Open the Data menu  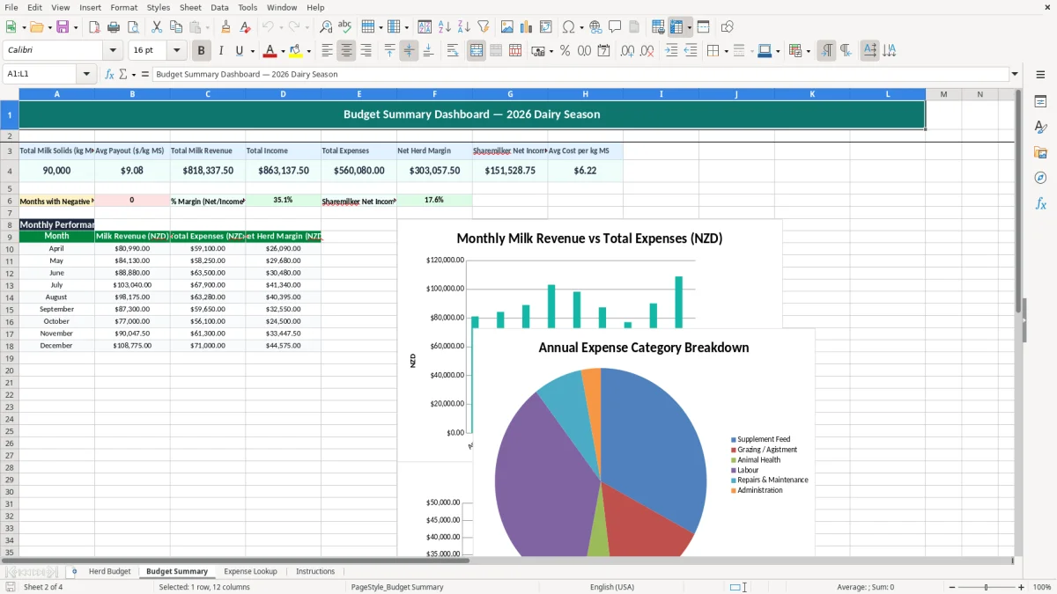[219, 7]
